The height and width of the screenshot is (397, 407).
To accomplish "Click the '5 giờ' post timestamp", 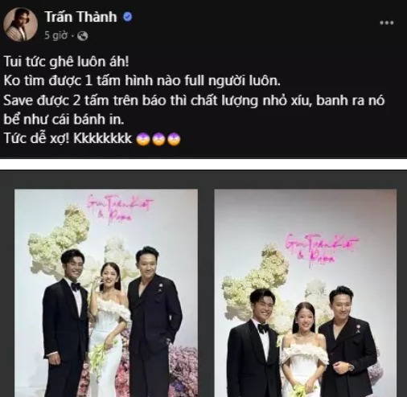I will (x=55, y=35).
